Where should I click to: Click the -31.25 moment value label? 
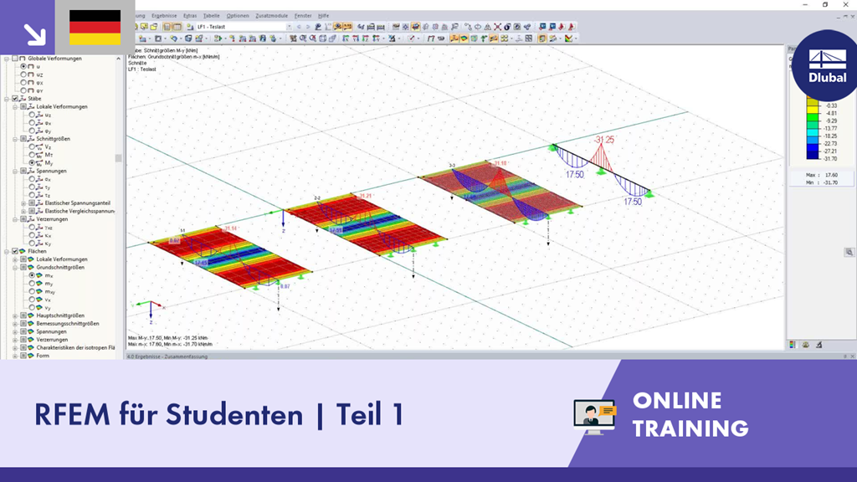604,140
